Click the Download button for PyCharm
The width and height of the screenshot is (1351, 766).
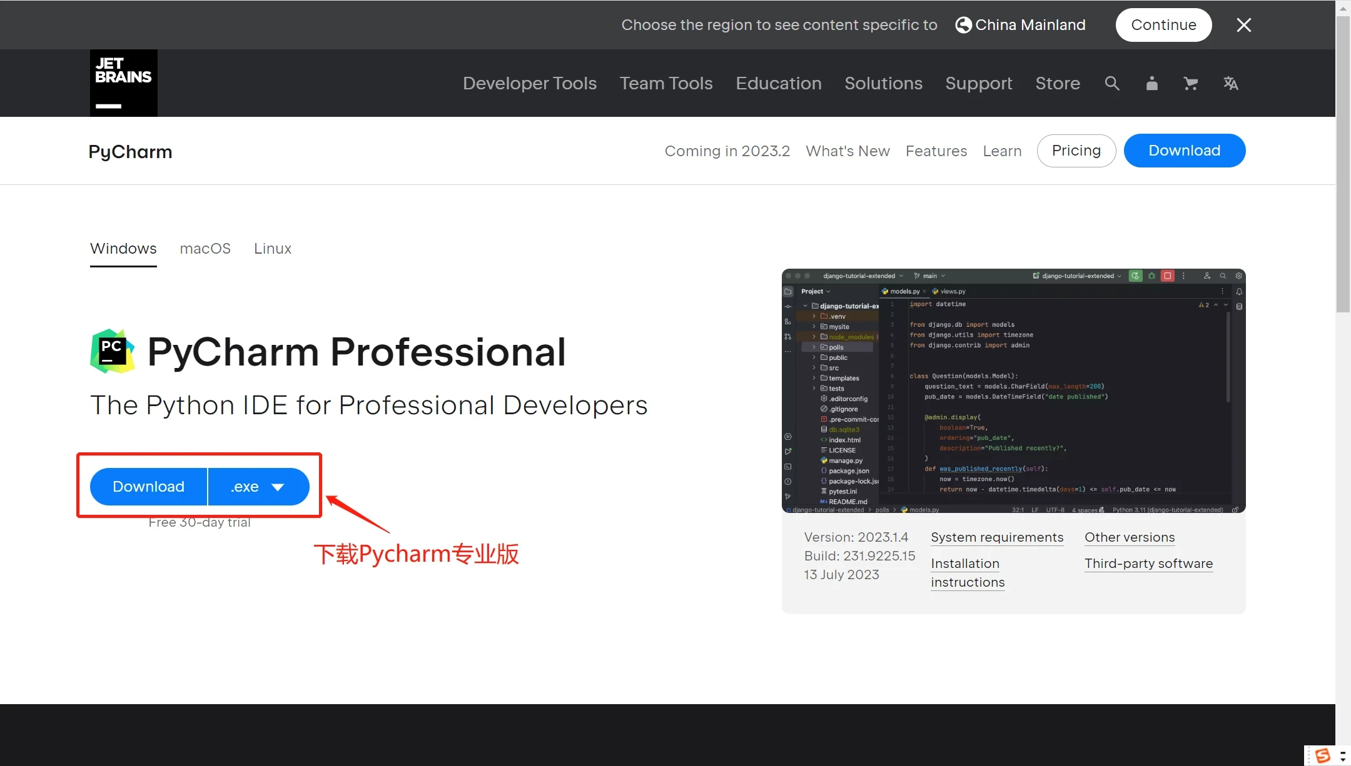coord(148,486)
